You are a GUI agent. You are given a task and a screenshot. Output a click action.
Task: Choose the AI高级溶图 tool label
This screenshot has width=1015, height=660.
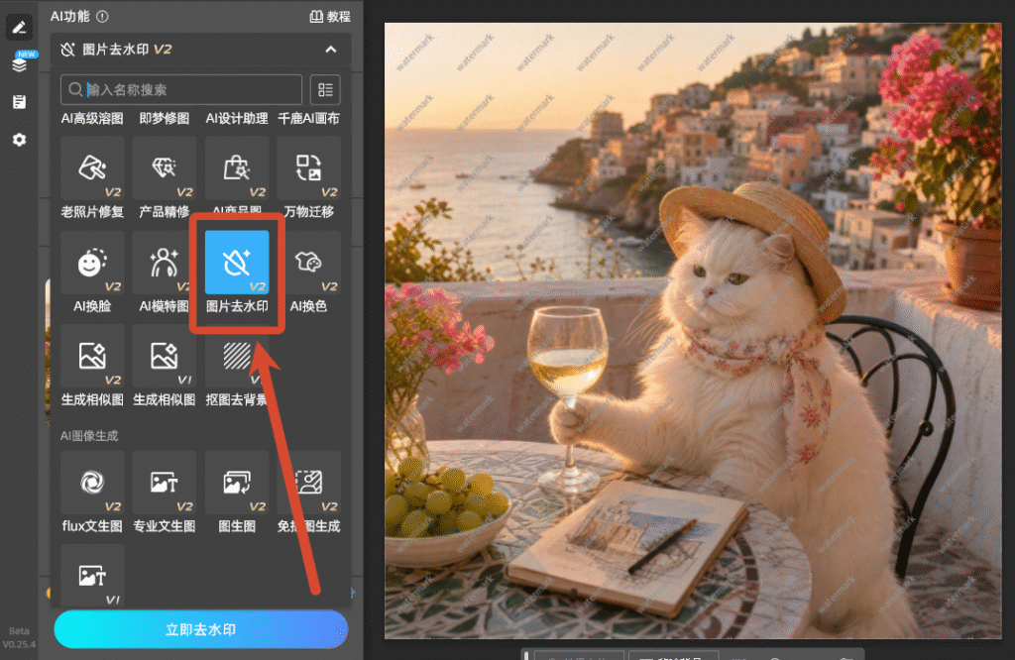[x=92, y=118]
